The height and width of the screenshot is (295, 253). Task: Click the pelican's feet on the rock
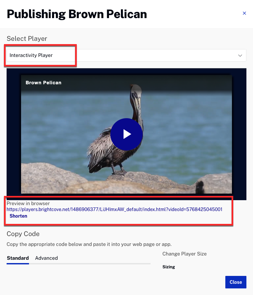pos(119,172)
